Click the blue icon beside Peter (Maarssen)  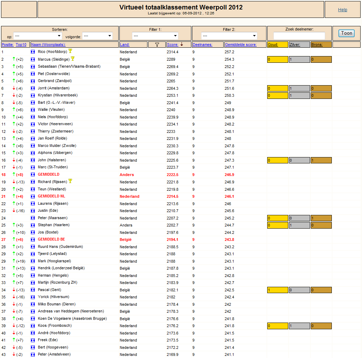click(33, 218)
